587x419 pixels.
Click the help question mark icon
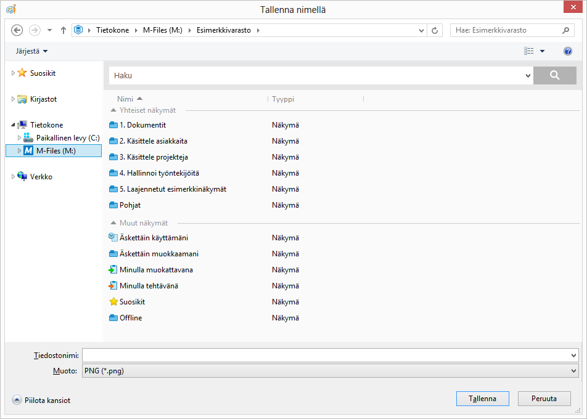click(x=568, y=51)
